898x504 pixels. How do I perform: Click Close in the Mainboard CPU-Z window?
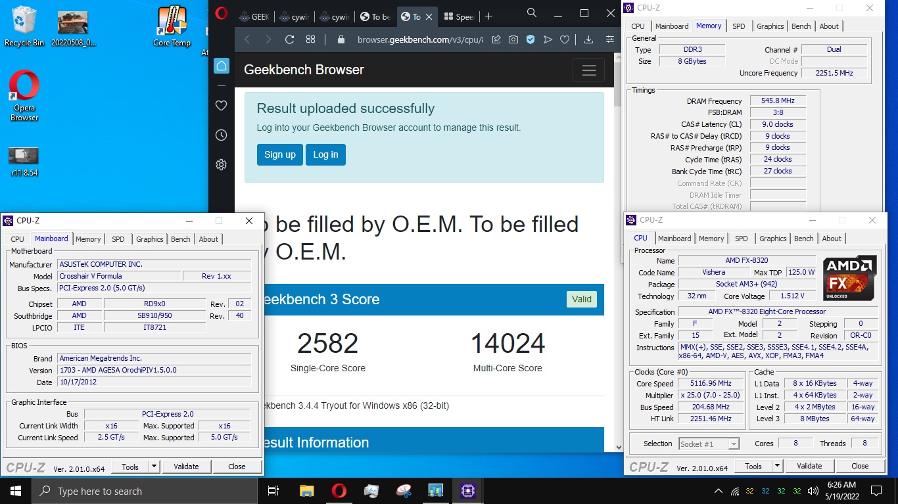pyautogui.click(x=237, y=467)
